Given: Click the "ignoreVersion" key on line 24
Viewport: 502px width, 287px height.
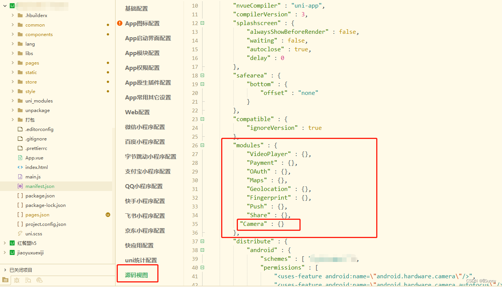Looking at the screenshot, I should (x=272, y=128).
